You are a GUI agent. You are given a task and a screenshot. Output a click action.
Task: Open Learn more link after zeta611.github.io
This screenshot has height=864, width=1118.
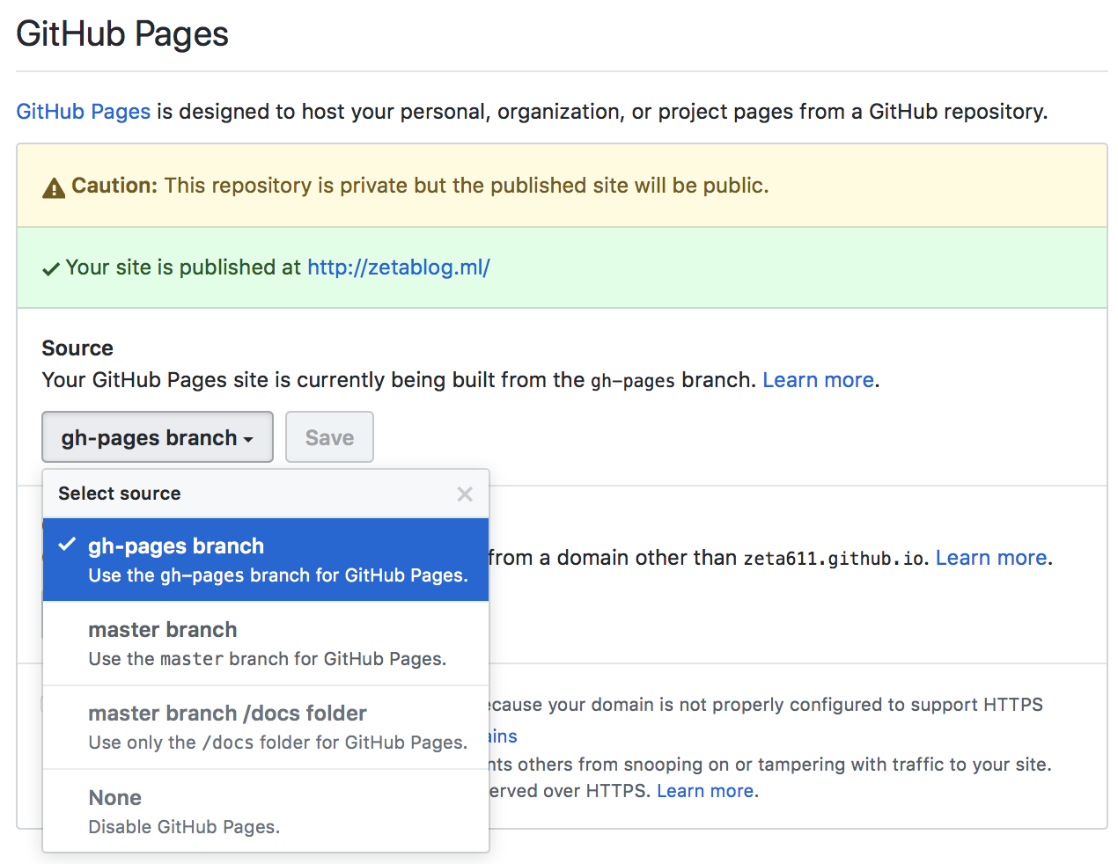[991, 558]
